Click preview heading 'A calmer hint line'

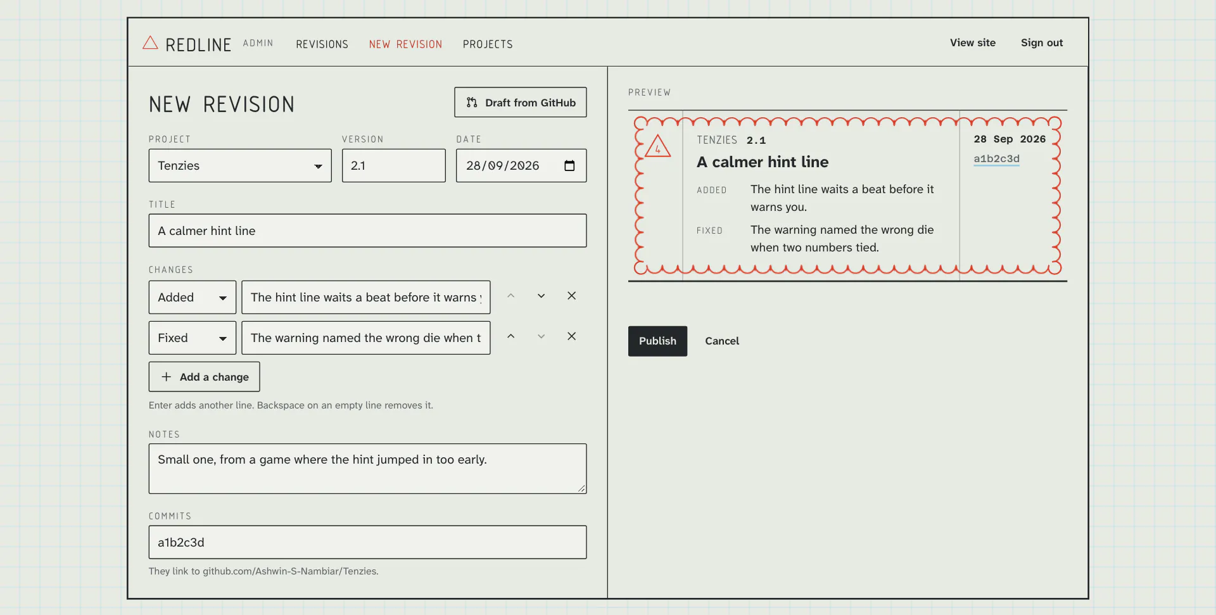click(763, 162)
